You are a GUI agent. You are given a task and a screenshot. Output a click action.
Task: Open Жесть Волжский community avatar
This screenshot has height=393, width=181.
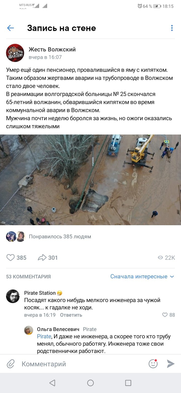click(x=15, y=53)
